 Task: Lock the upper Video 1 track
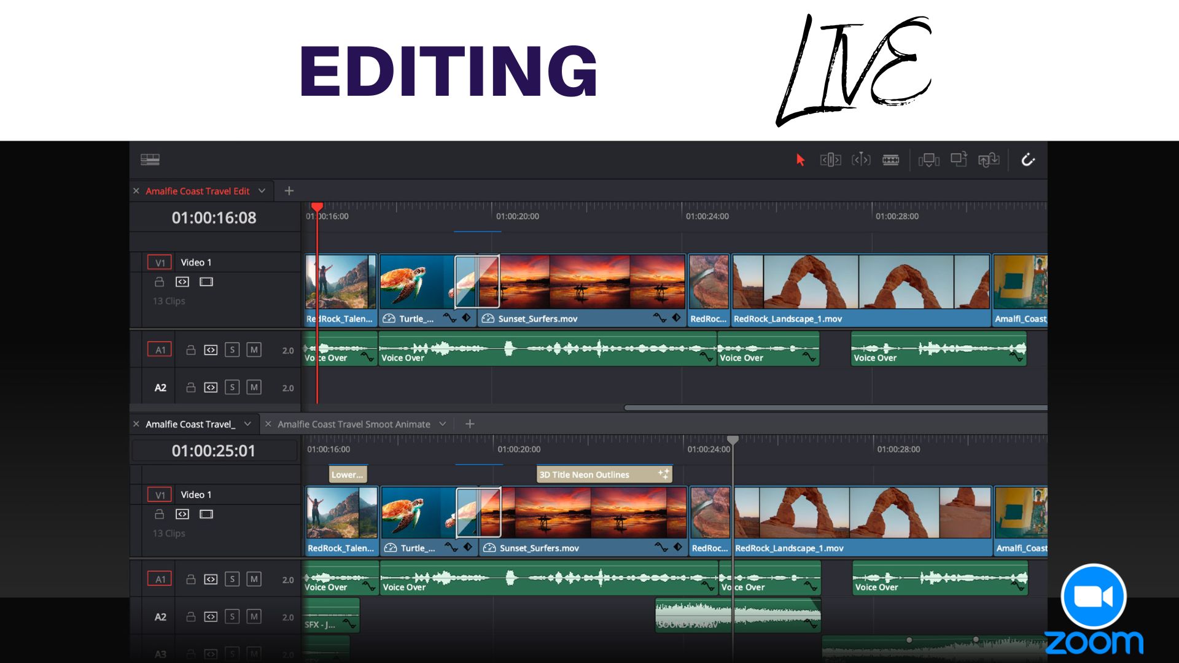tap(159, 282)
